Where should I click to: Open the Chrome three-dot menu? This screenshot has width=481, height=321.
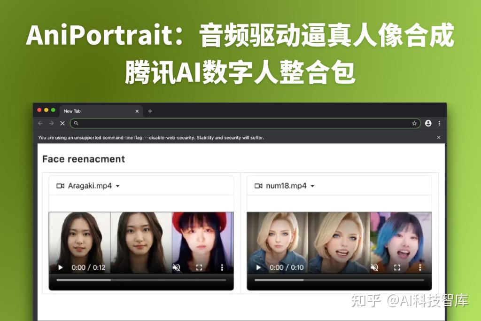439,123
